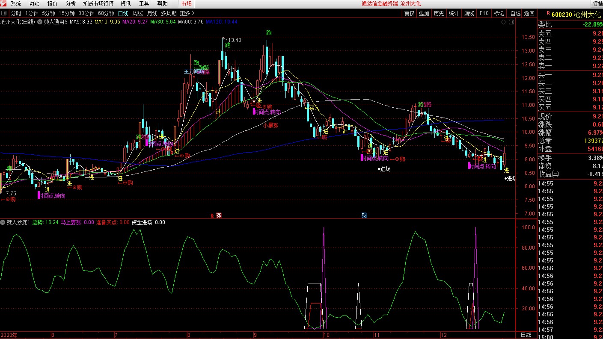
Task: Open the 报价 menu
Action: (52, 3)
